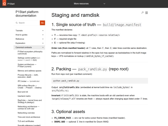Click ramdisk_bytes_if_cached code text
The width and height of the screenshot is (168, 126).
tap(99, 56)
